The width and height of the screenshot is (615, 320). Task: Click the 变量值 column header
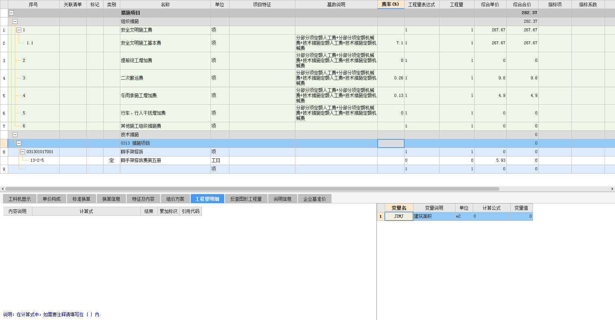tap(521, 208)
